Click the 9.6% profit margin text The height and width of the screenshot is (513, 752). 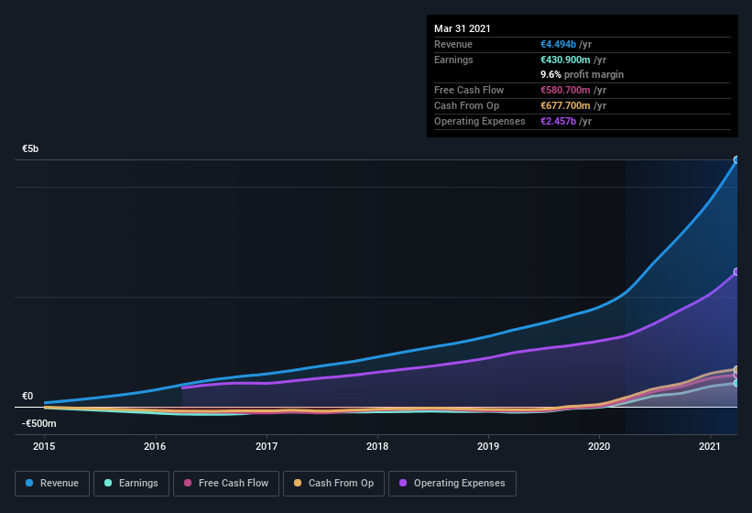coord(583,74)
